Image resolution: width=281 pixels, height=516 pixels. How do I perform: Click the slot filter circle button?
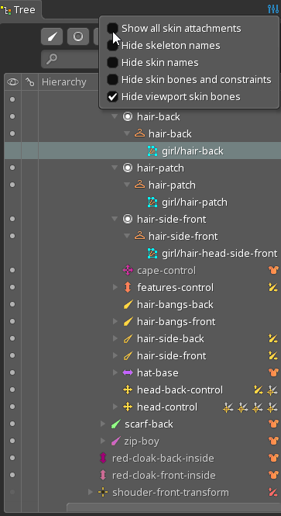tap(78, 36)
